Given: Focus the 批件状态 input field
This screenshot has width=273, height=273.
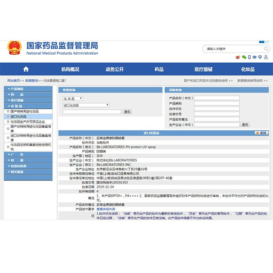Looking at the screenshot, I should 217,109.
